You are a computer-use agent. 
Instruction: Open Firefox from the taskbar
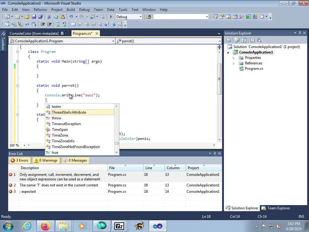click(46, 226)
